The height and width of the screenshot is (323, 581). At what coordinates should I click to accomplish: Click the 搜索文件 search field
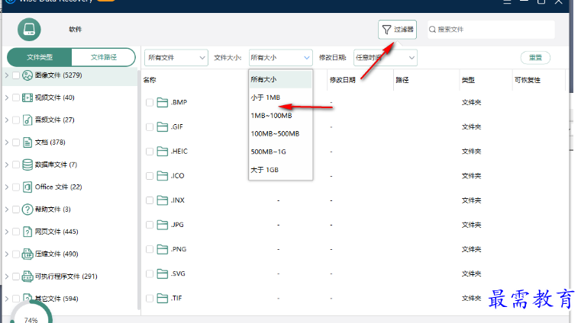(x=491, y=29)
